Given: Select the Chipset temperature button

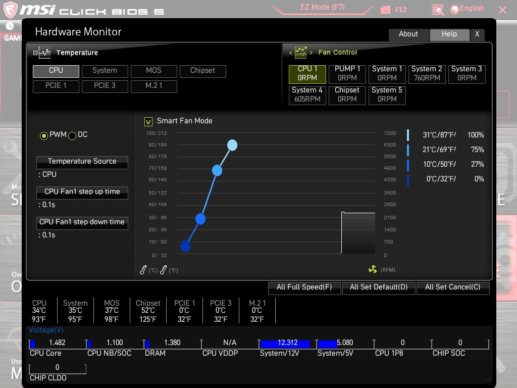Looking at the screenshot, I should pos(203,71).
